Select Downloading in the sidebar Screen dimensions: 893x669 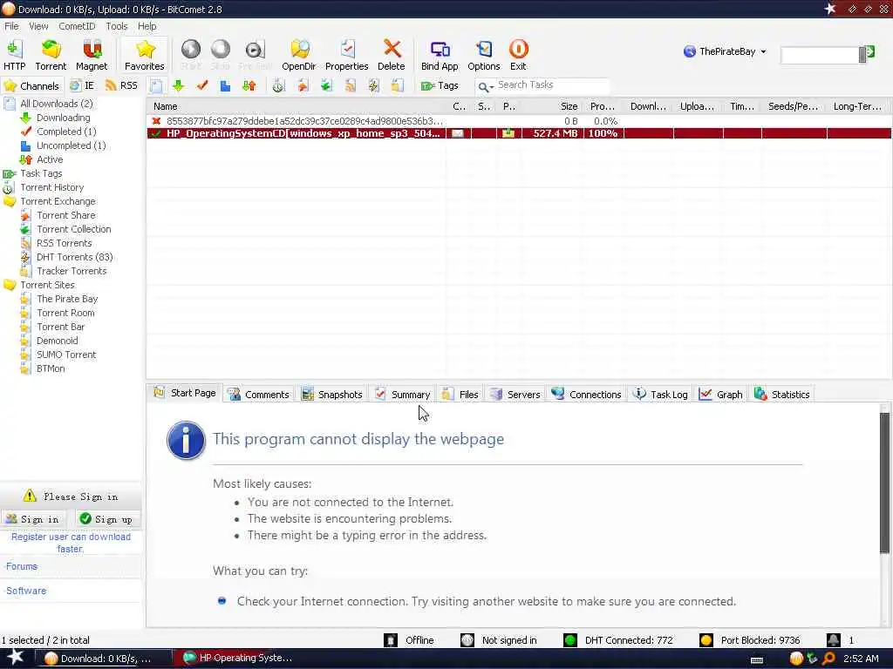(63, 118)
